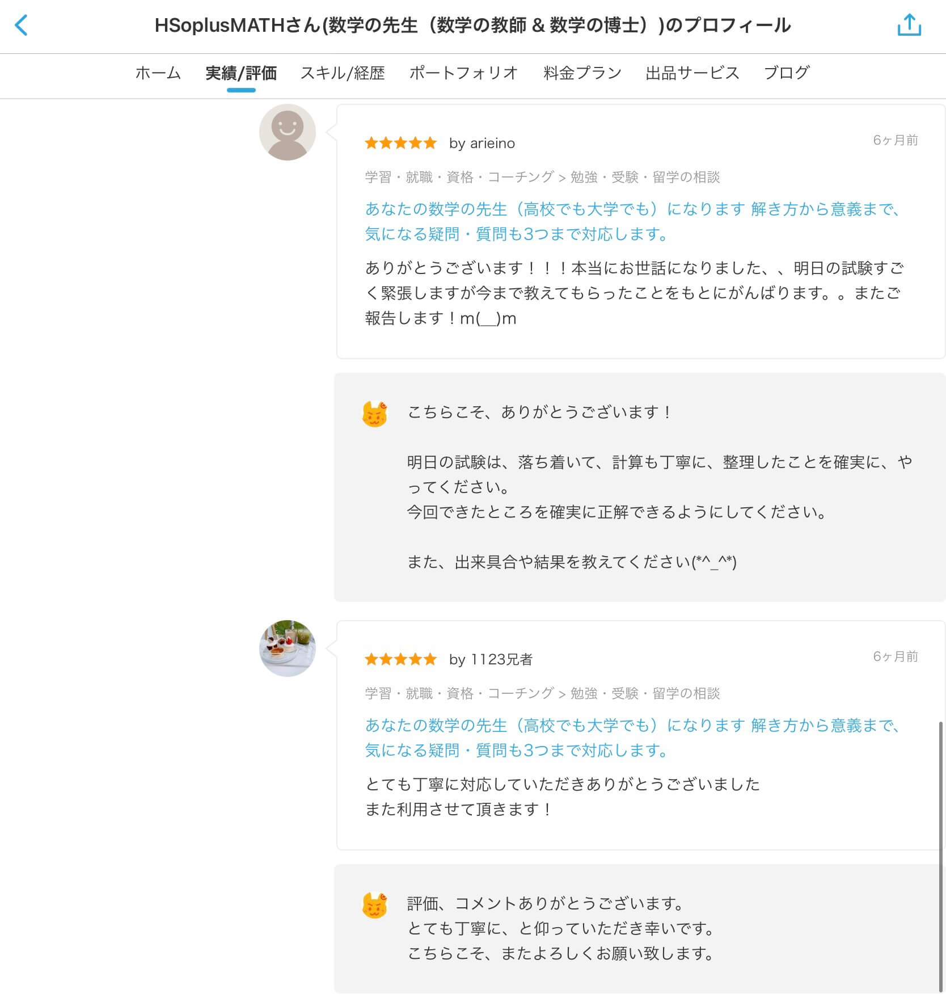Open the 料金プラン tab

click(582, 73)
